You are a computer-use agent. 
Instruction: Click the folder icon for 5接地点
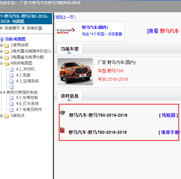(x=7, y=116)
